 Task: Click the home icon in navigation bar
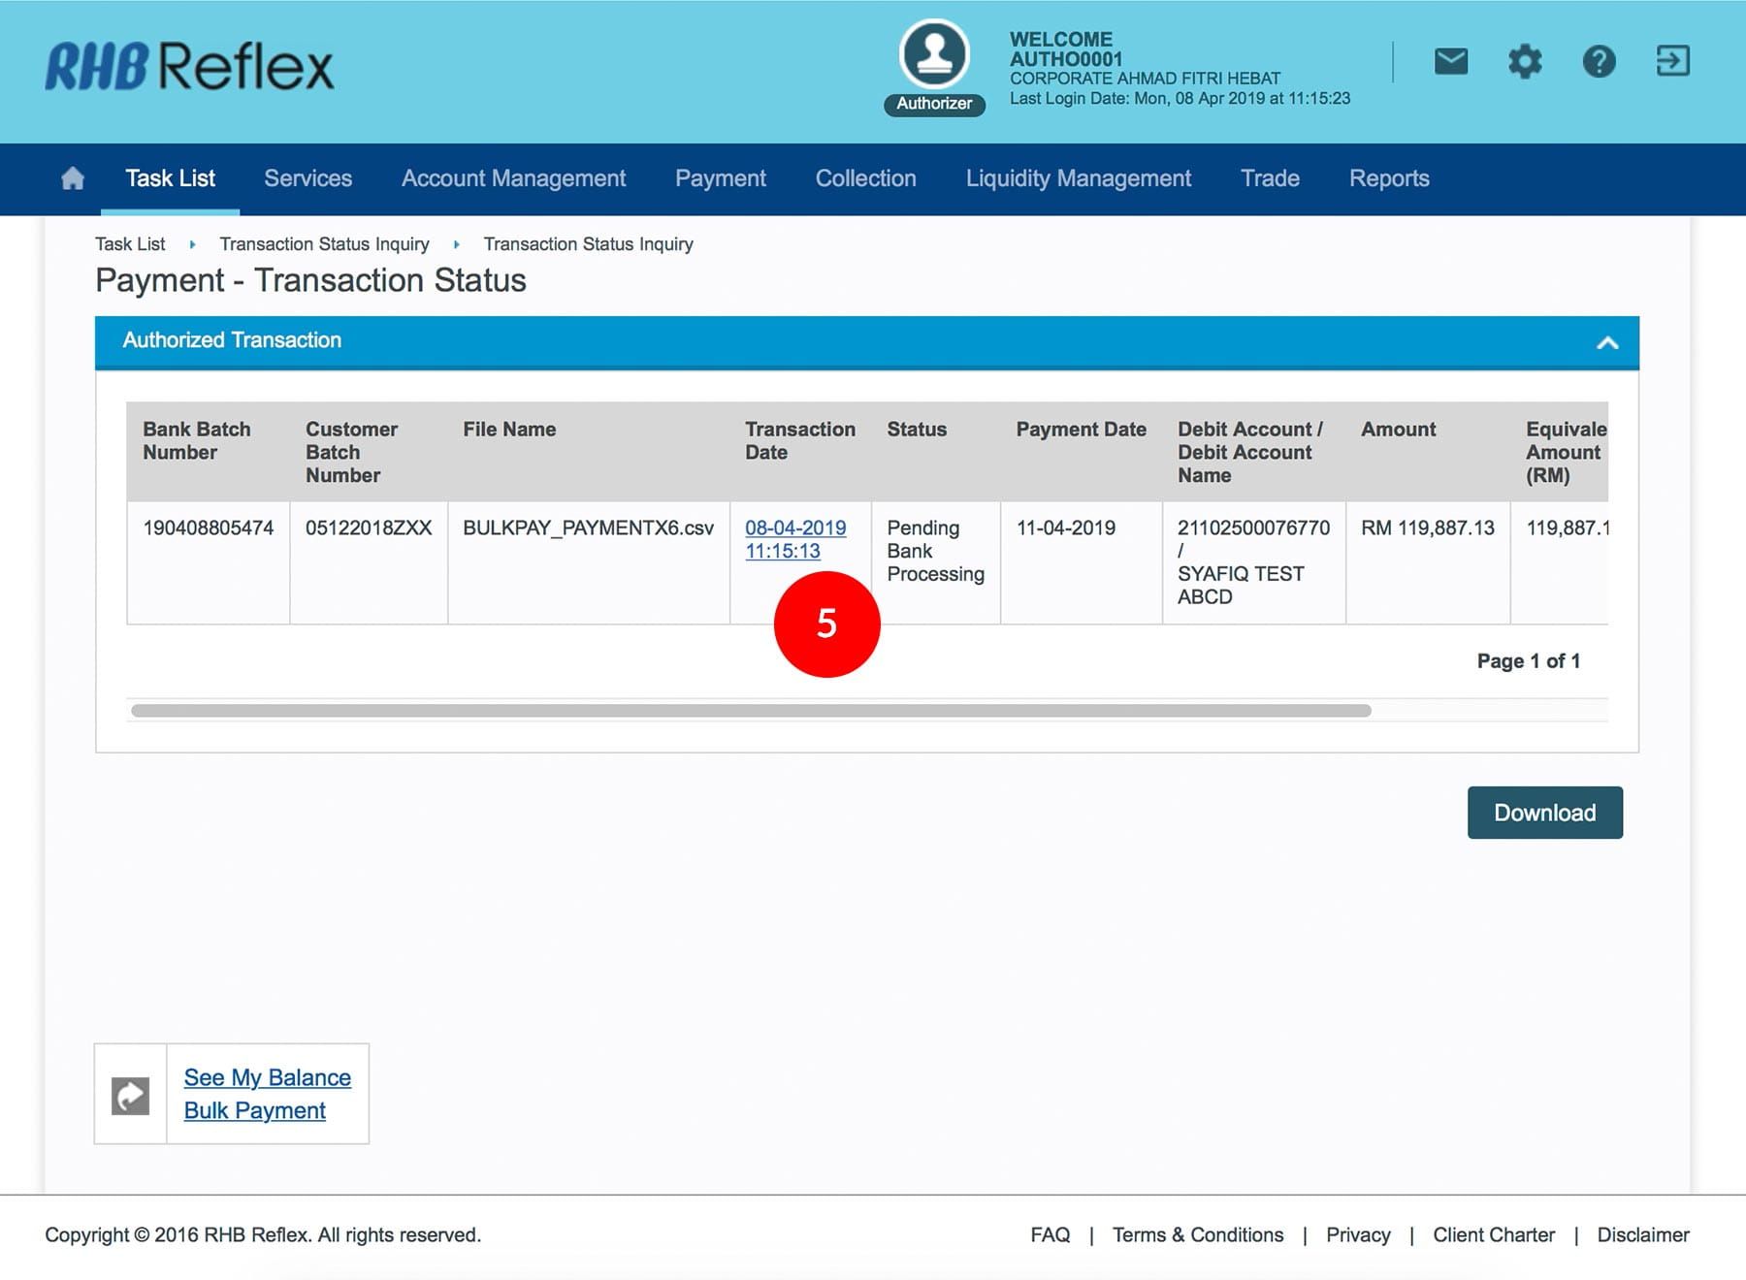click(x=73, y=178)
